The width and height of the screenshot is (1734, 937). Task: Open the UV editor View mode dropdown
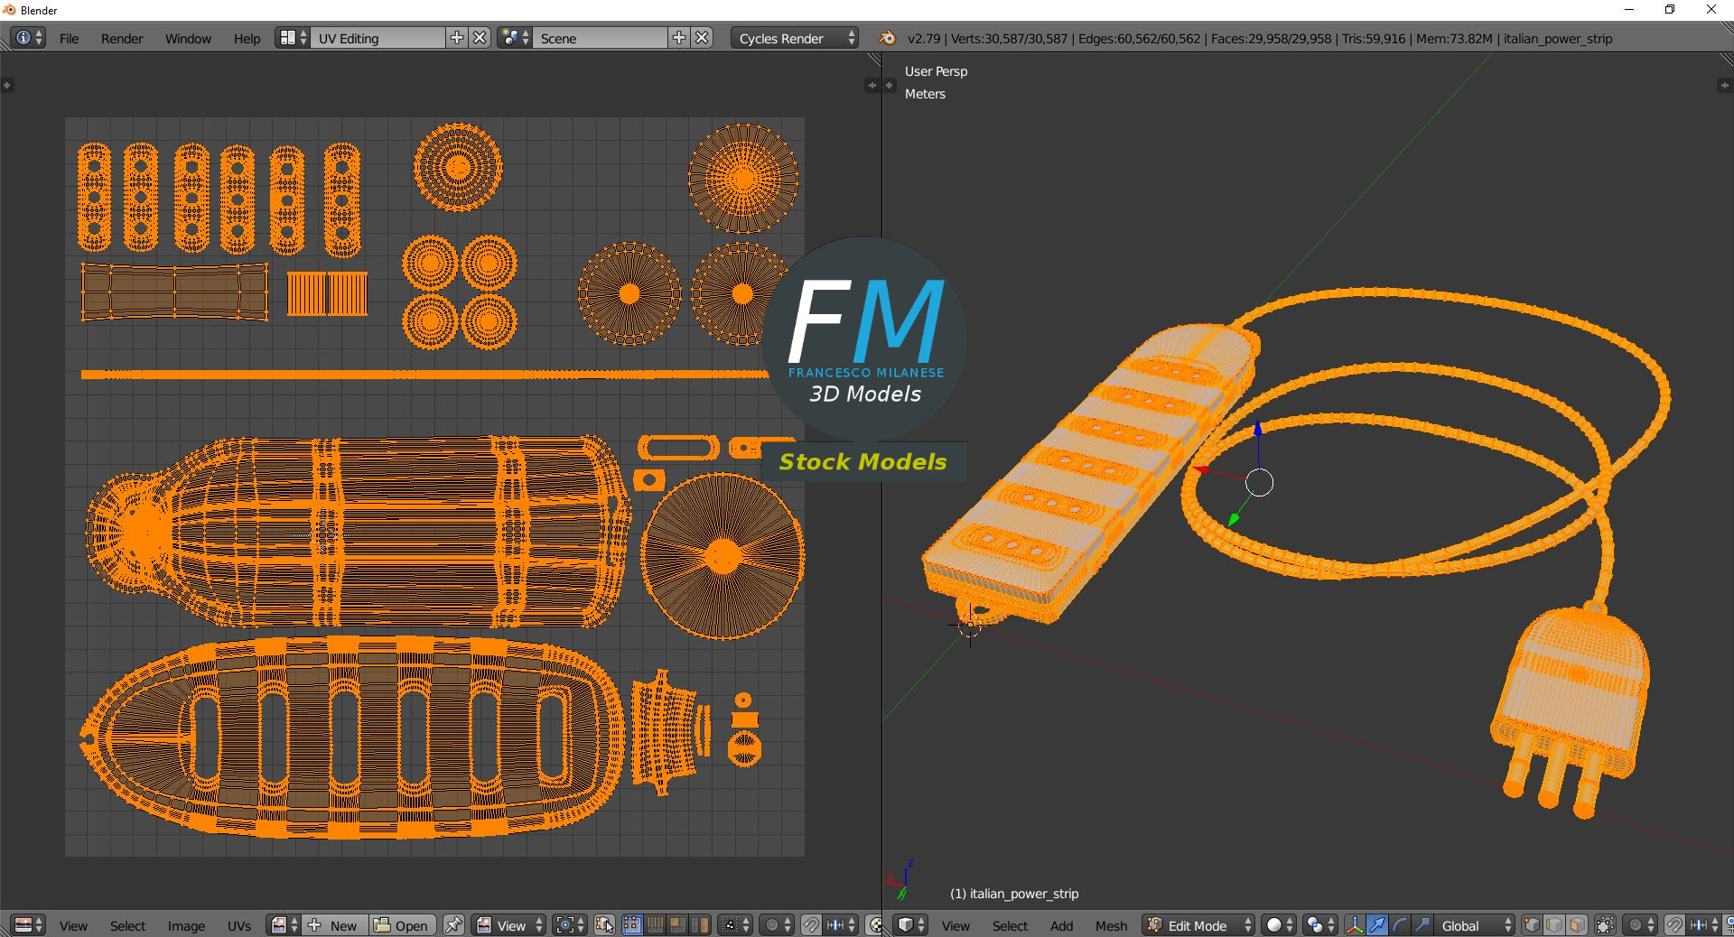click(x=508, y=925)
